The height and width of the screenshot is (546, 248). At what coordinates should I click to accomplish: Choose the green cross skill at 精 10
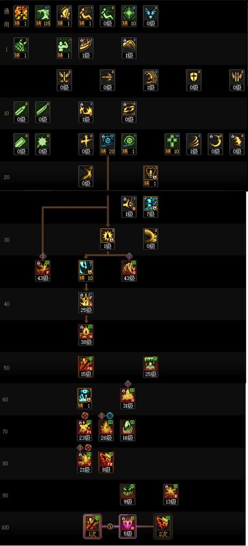[x=172, y=144]
